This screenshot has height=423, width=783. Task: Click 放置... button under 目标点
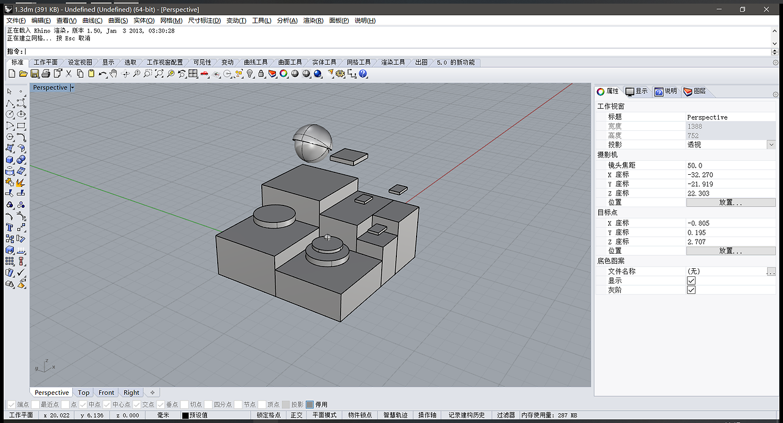[730, 251]
